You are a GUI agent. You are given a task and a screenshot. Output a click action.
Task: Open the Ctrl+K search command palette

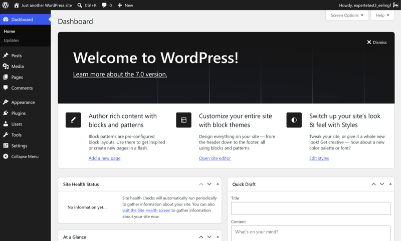(87, 5)
